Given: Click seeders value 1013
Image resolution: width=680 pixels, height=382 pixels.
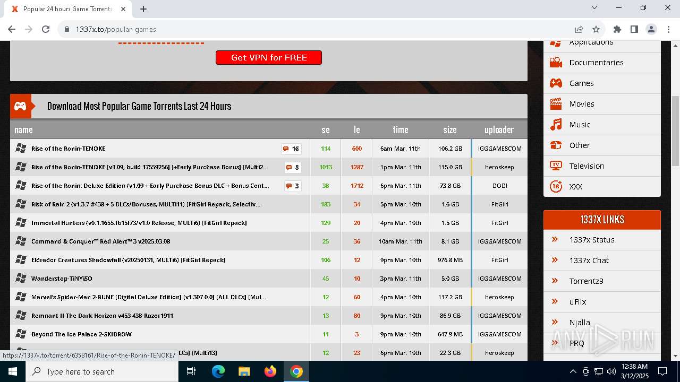Looking at the screenshot, I should [x=326, y=167].
